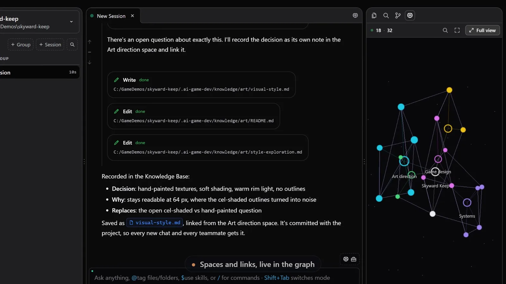Collapse the thread with the minus icon
Viewport: 506px width, 284px height.
coord(89,52)
